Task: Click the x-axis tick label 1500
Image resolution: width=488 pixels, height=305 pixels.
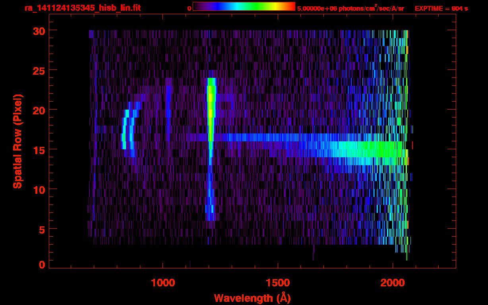Action: coord(278,283)
